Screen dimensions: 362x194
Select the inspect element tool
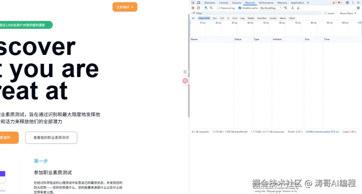pos(193,3)
